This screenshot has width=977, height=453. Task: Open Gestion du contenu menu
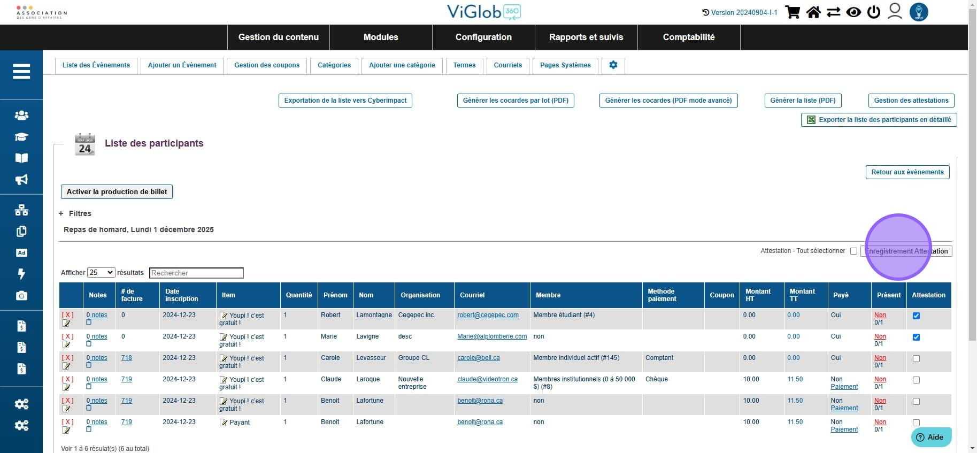[279, 37]
